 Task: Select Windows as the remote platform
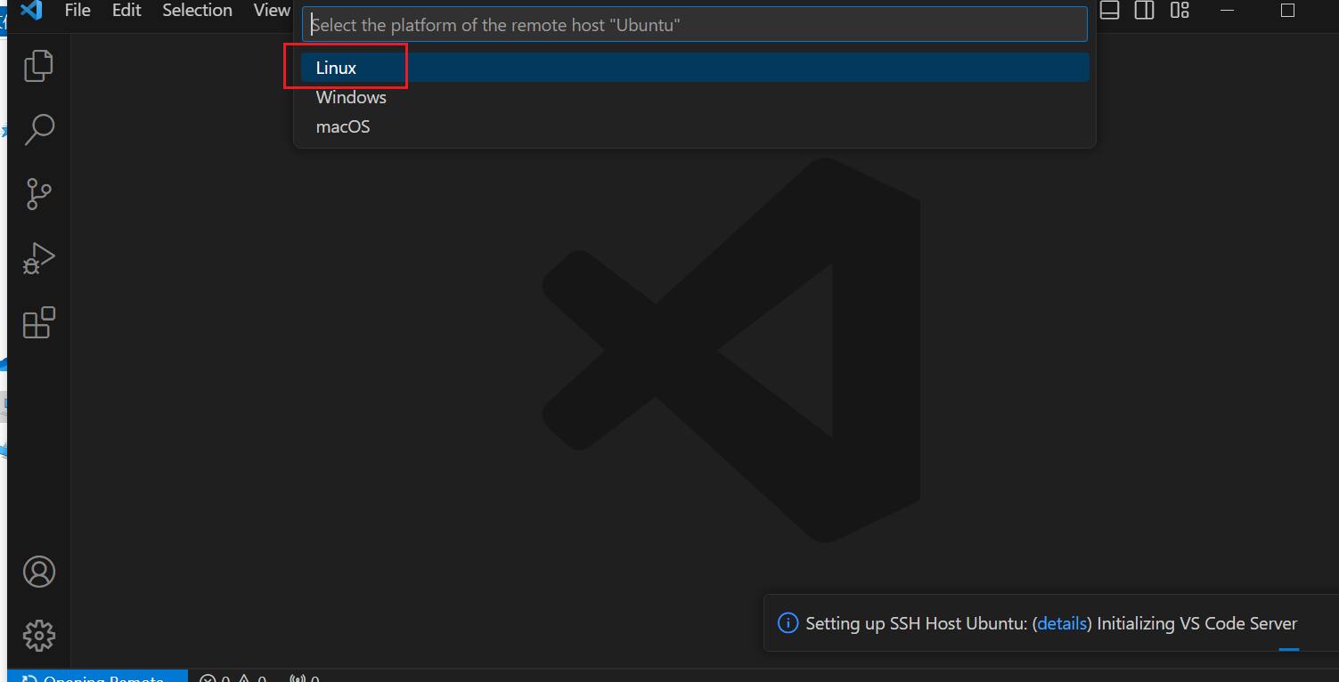click(x=695, y=97)
